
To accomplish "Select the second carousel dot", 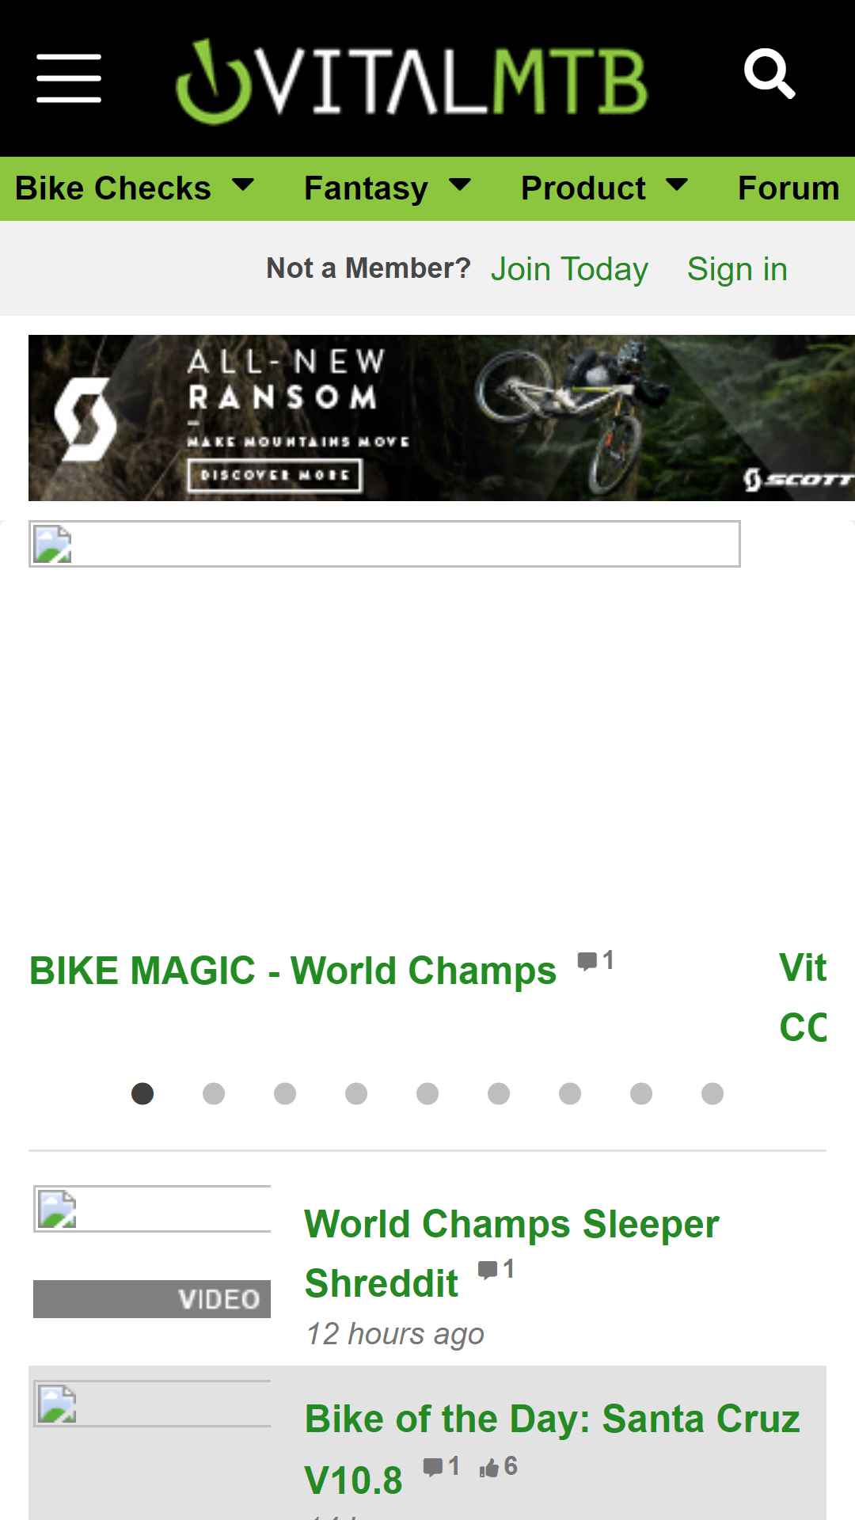I will coord(214,1093).
